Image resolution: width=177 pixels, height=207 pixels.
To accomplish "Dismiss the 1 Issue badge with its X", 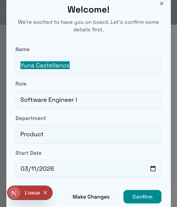I will click(45, 193).
